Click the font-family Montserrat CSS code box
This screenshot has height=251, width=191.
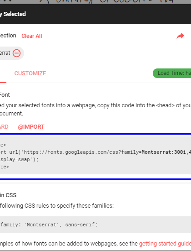tap(95, 225)
